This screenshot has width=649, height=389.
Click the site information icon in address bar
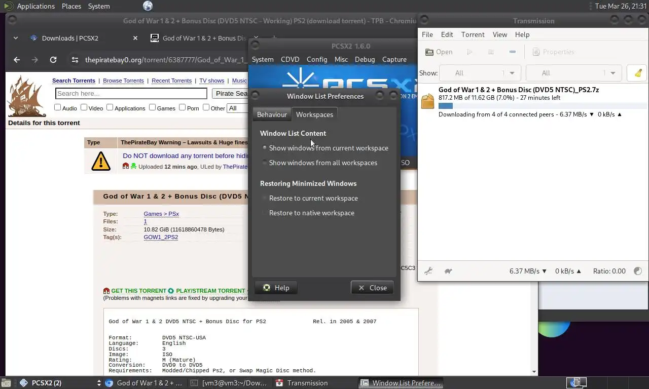75,60
